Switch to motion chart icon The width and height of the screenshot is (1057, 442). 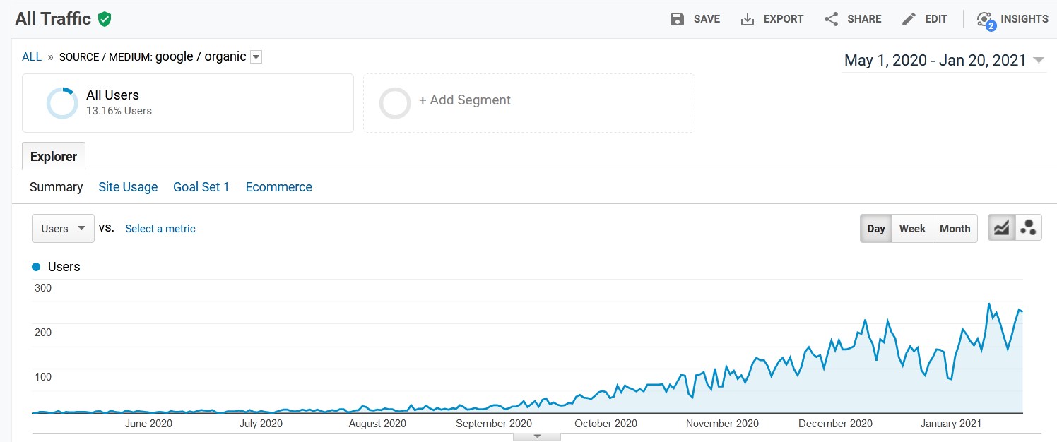pyautogui.click(x=1029, y=228)
